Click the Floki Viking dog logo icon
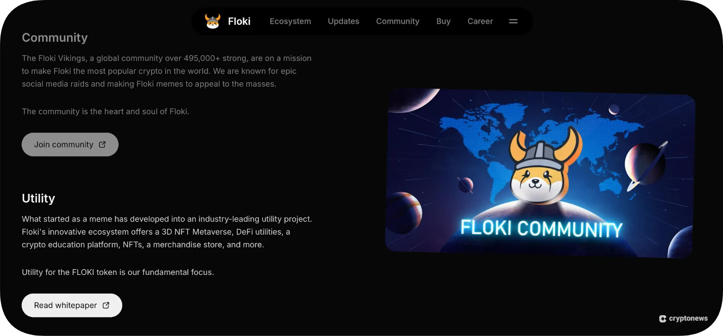This screenshot has width=723, height=336. point(212,21)
